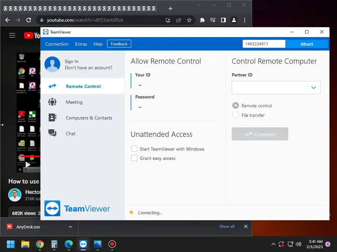Open Calculator from the taskbar
Viewport: 337px width, 252px height.
[54, 244]
